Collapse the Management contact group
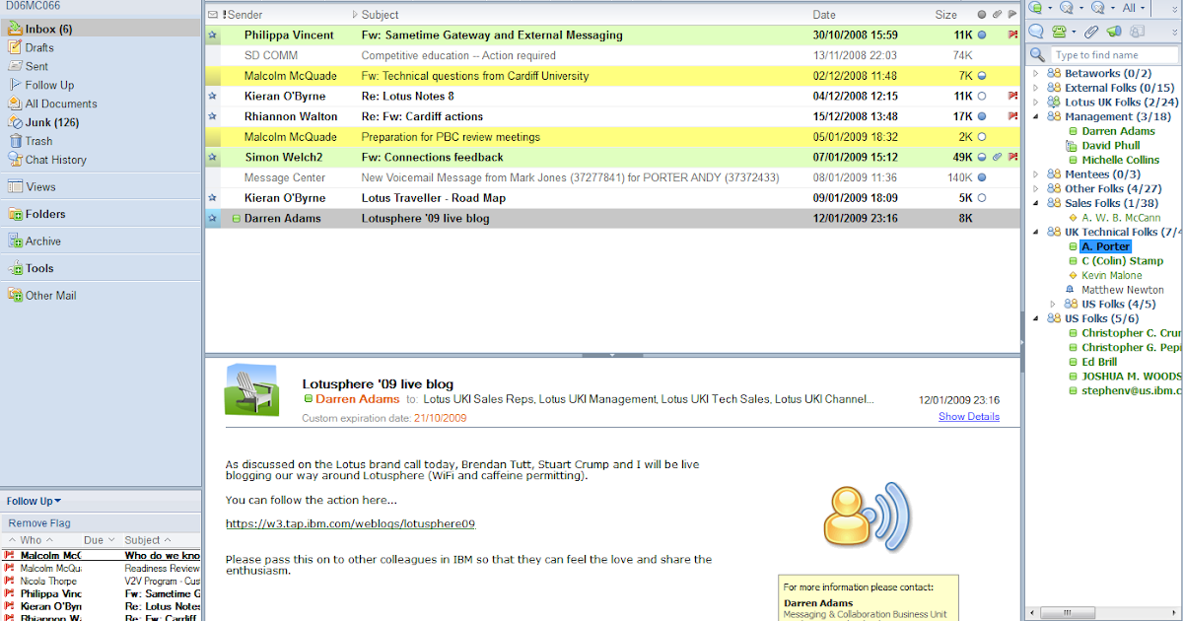Screen dimensions: 1183x621 coord(1036,115)
